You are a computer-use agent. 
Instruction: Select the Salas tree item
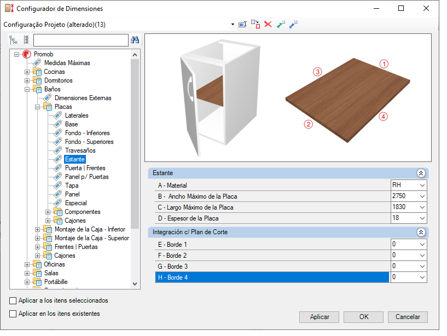coord(51,273)
